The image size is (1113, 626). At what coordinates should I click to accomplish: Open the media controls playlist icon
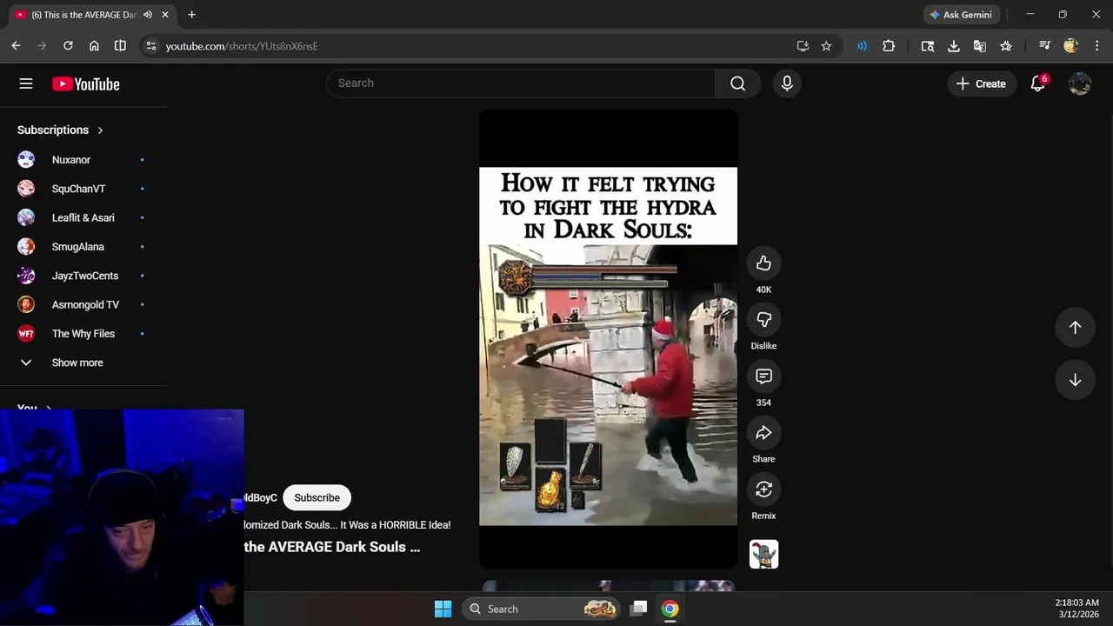[x=1045, y=46]
